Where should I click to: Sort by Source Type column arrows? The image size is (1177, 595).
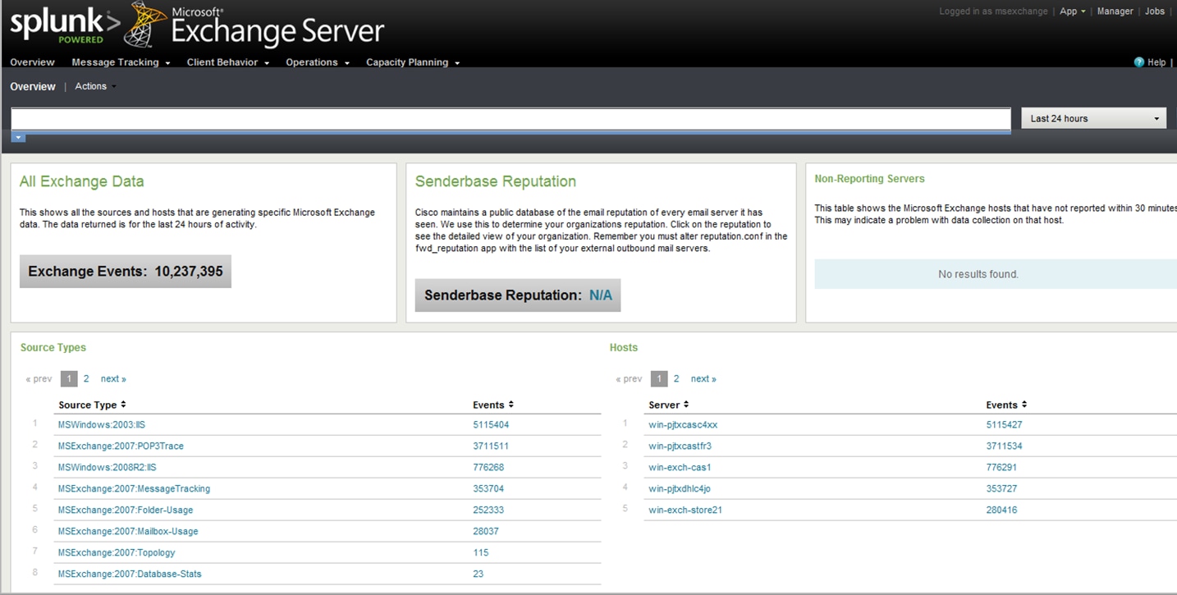coord(123,405)
